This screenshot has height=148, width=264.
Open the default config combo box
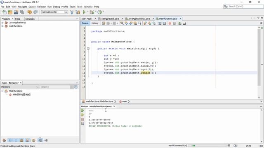coord(54,12)
